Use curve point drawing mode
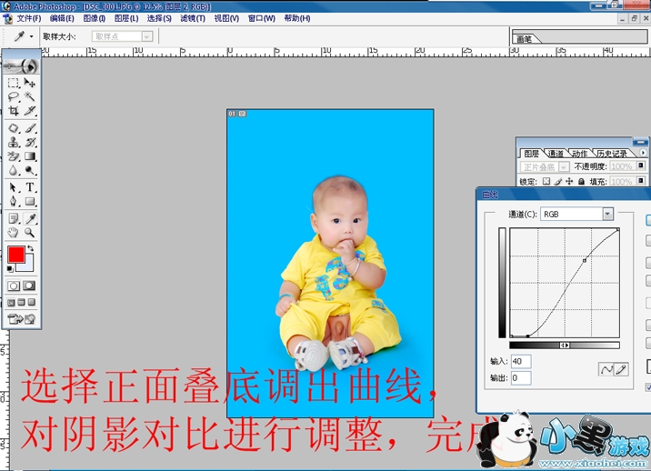This screenshot has width=651, height=471. [x=606, y=369]
